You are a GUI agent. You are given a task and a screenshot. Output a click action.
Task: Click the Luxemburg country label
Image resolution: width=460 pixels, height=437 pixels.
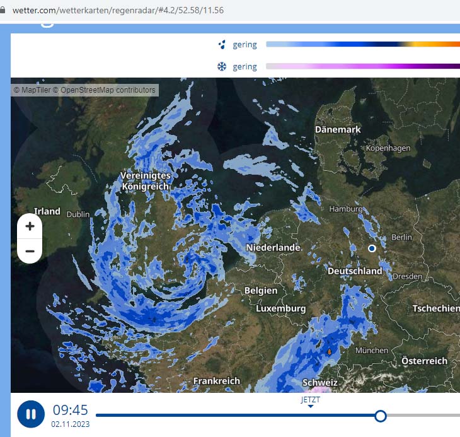pyautogui.click(x=281, y=308)
